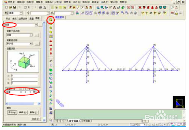The image size is (189, 130).
Task: Open the 帮助(H) menu
Action: click(x=123, y=2)
